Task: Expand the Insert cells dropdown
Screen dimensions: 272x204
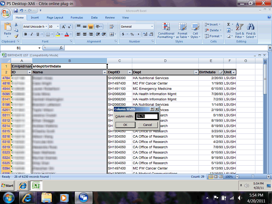Action: (220, 25)
